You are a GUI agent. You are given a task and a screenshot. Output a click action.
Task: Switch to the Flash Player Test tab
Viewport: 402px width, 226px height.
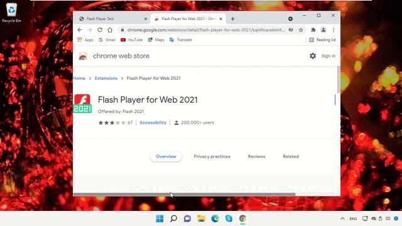100,19
